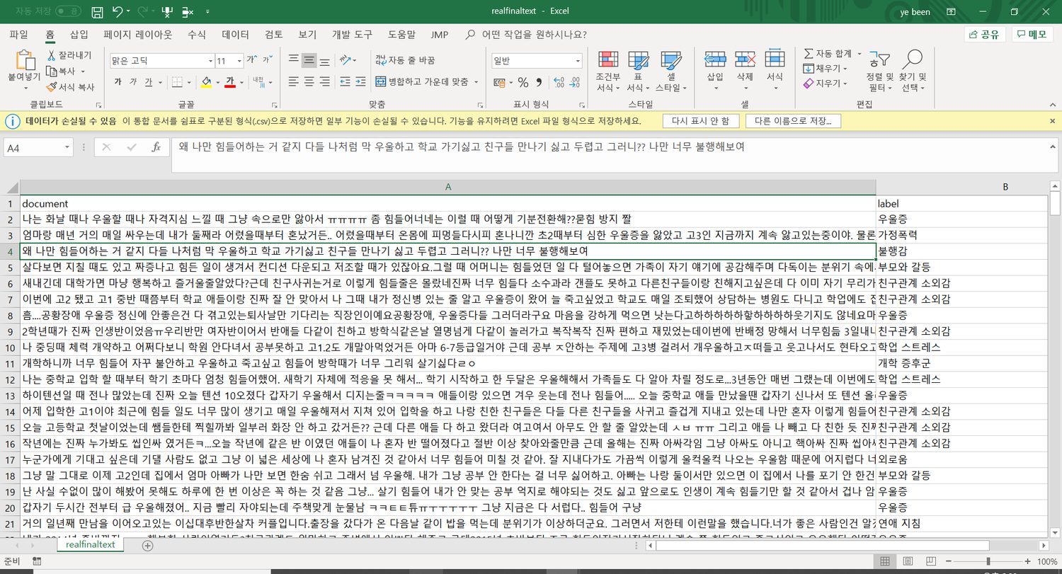Click the font color (red 가) icon
The height and width of the screenshot is (574, 1062).
click(x=230, y=81)
